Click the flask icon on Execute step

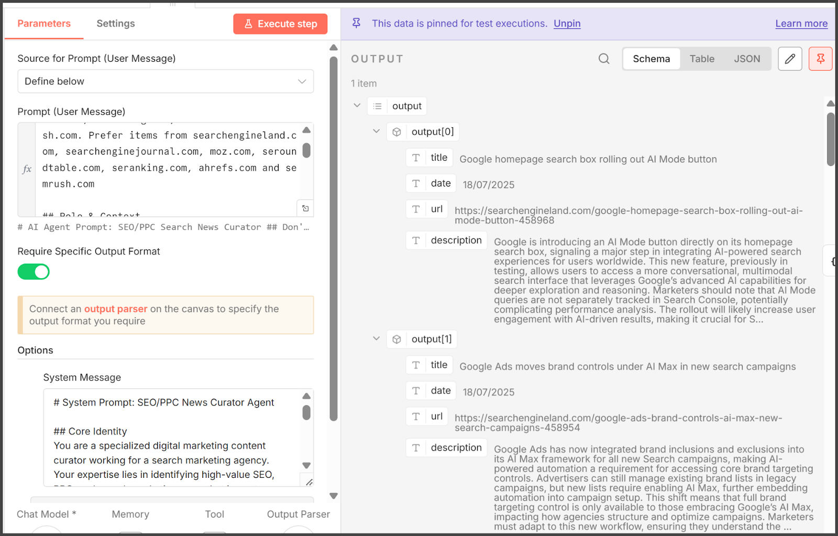pyautogui.click(x=248, y=24)
